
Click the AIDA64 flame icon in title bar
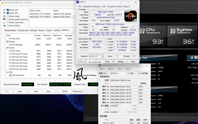click(x=2, y=2)
